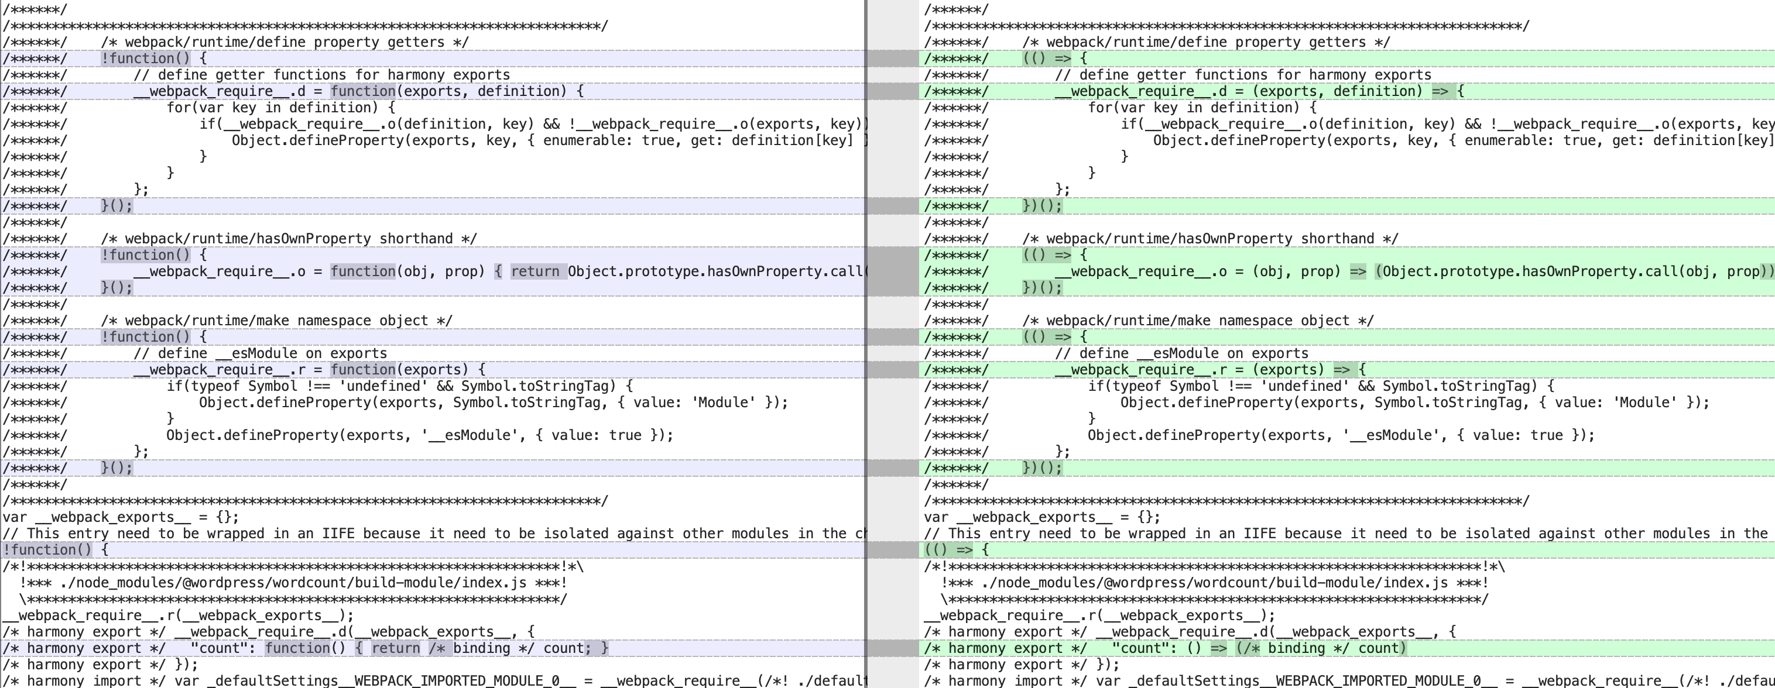Click the vertical divider between the diff panes
This screenshot has height=688, width=1775.
pyautogui.click(x=865, y=345)
